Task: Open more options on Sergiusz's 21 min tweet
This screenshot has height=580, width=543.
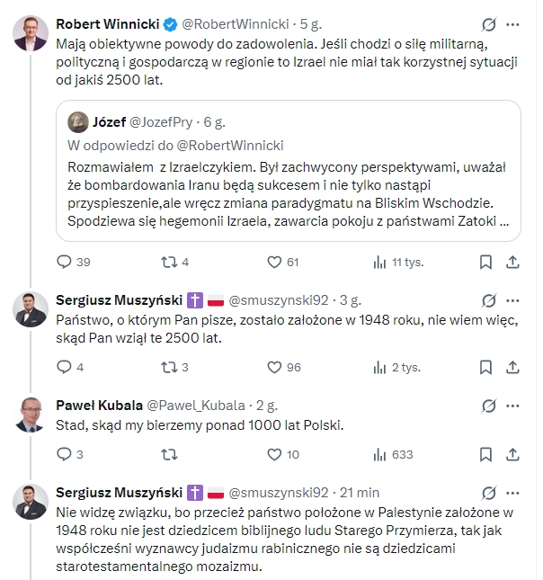Action: click(x=513, y=493)
